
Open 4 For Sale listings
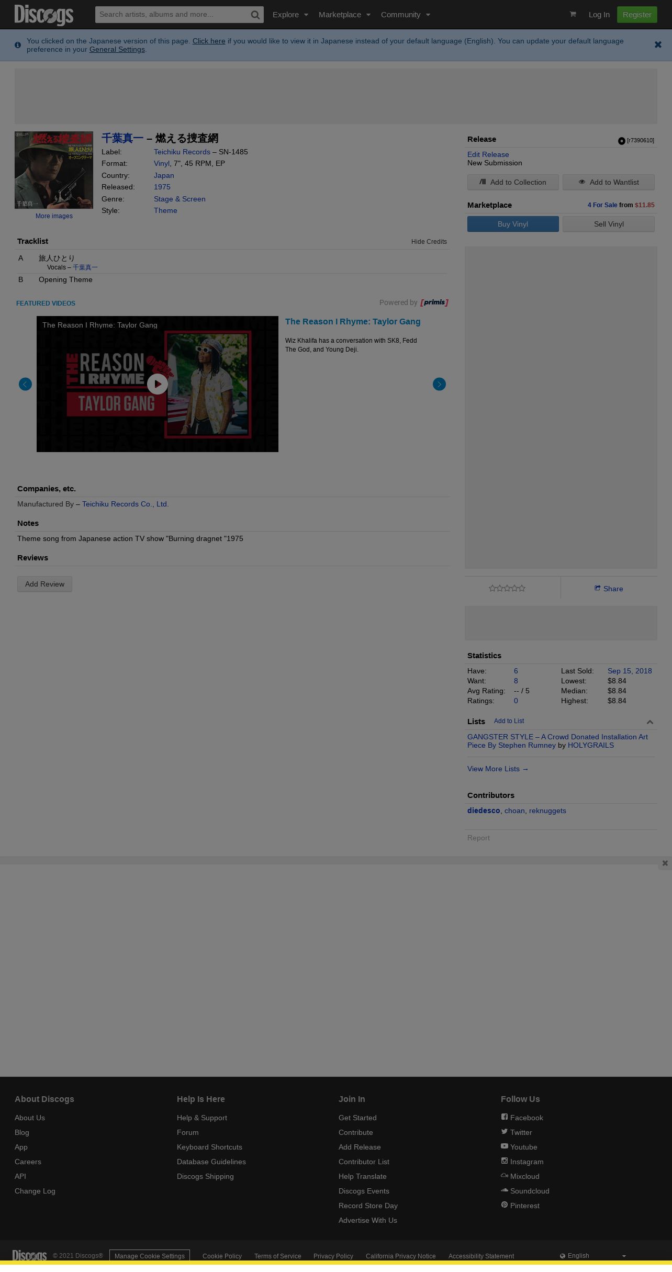click(602, 205)
